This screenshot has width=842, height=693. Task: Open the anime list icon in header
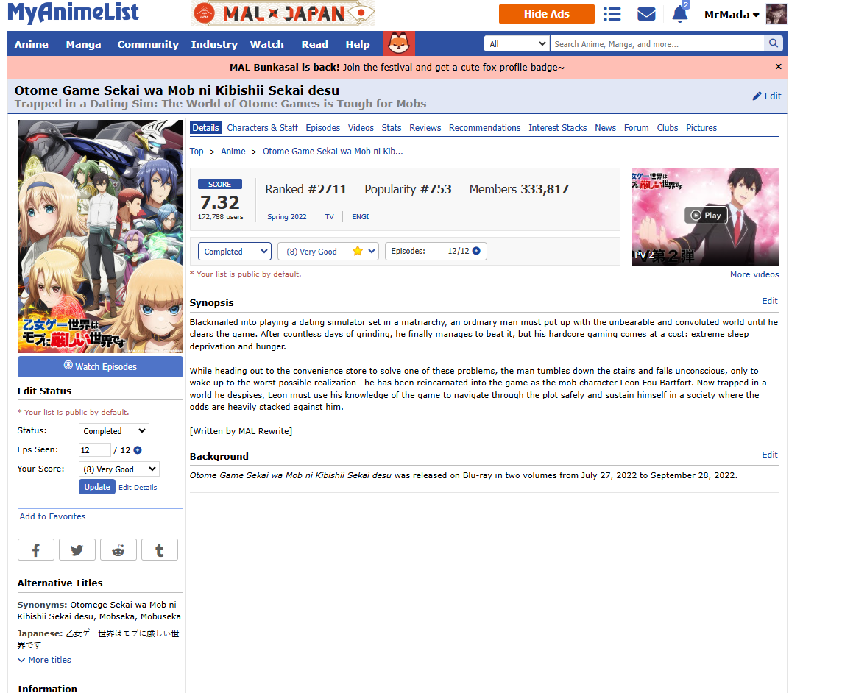point(612,14)
